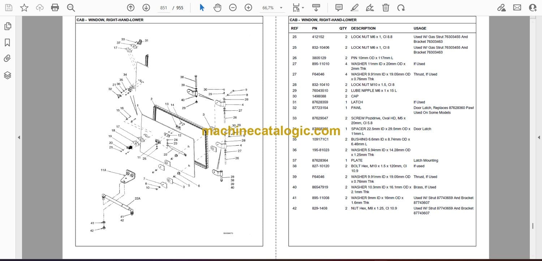Select part number 895-11010

pos(321,64)
